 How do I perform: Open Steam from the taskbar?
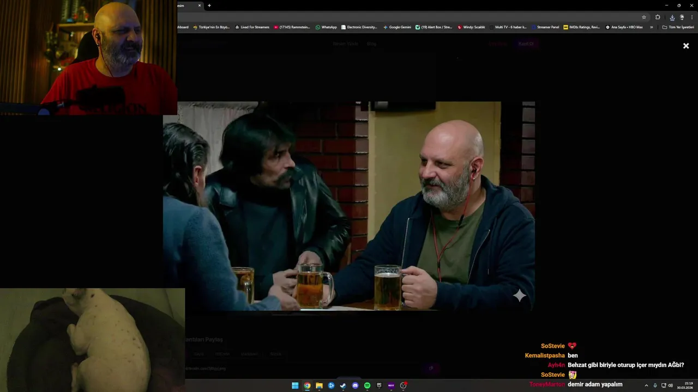click(x=343, y=385)
